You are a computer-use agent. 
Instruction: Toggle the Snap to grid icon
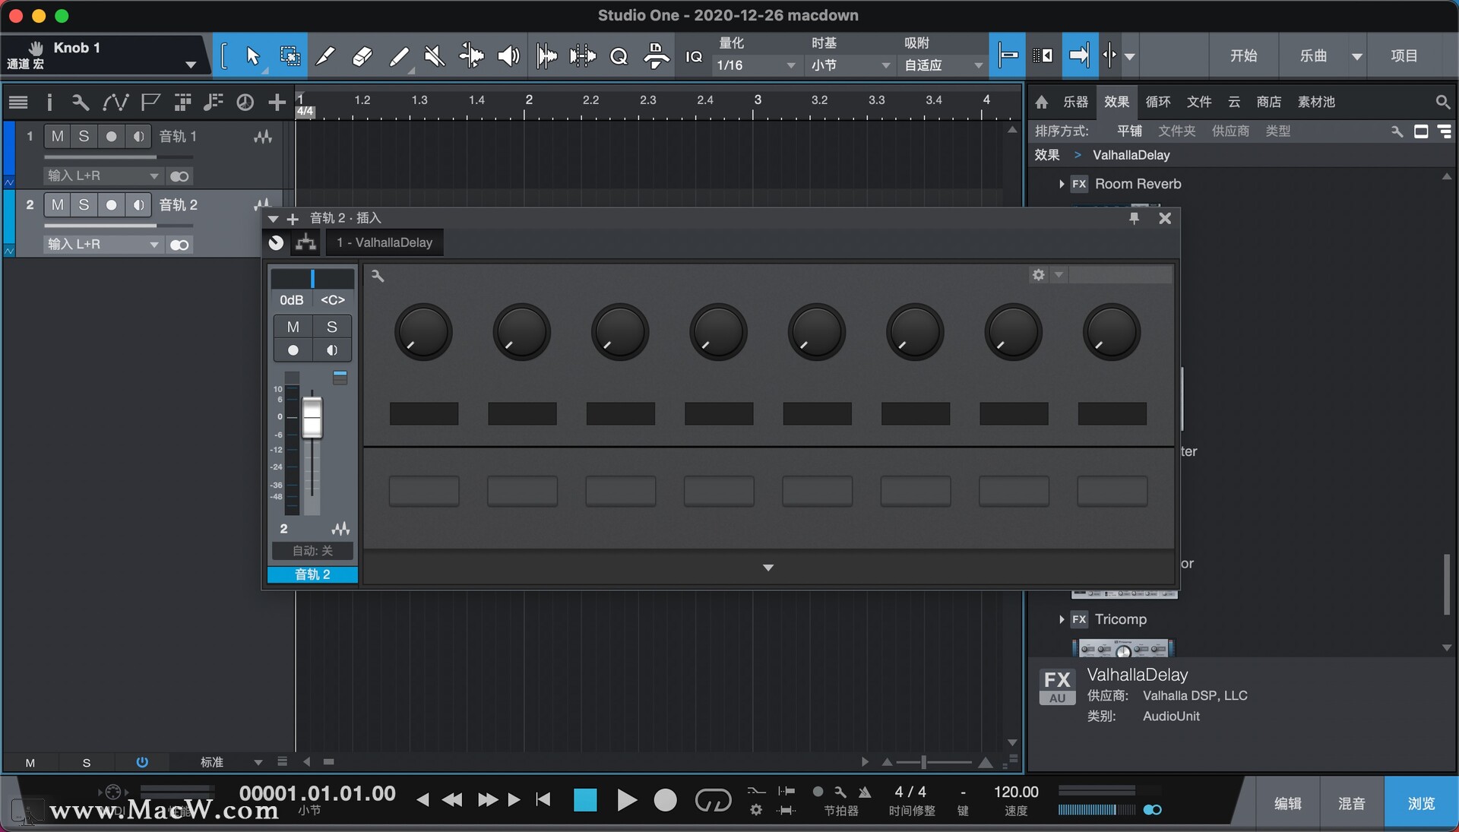click(x=1007, y=55)
